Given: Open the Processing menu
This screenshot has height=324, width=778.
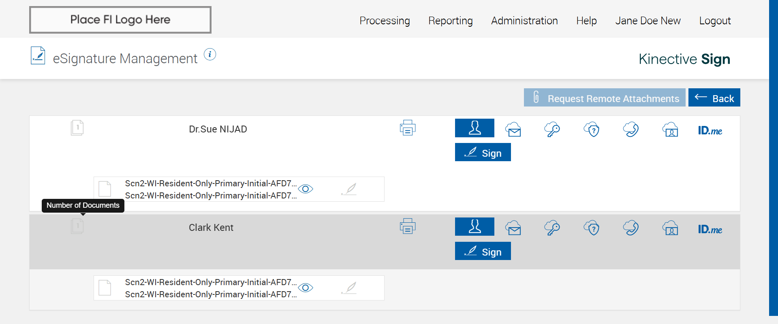Looking at the screenshot, I should point(385,21).
